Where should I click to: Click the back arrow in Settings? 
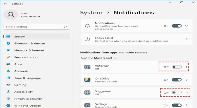(x=5, y=4)
